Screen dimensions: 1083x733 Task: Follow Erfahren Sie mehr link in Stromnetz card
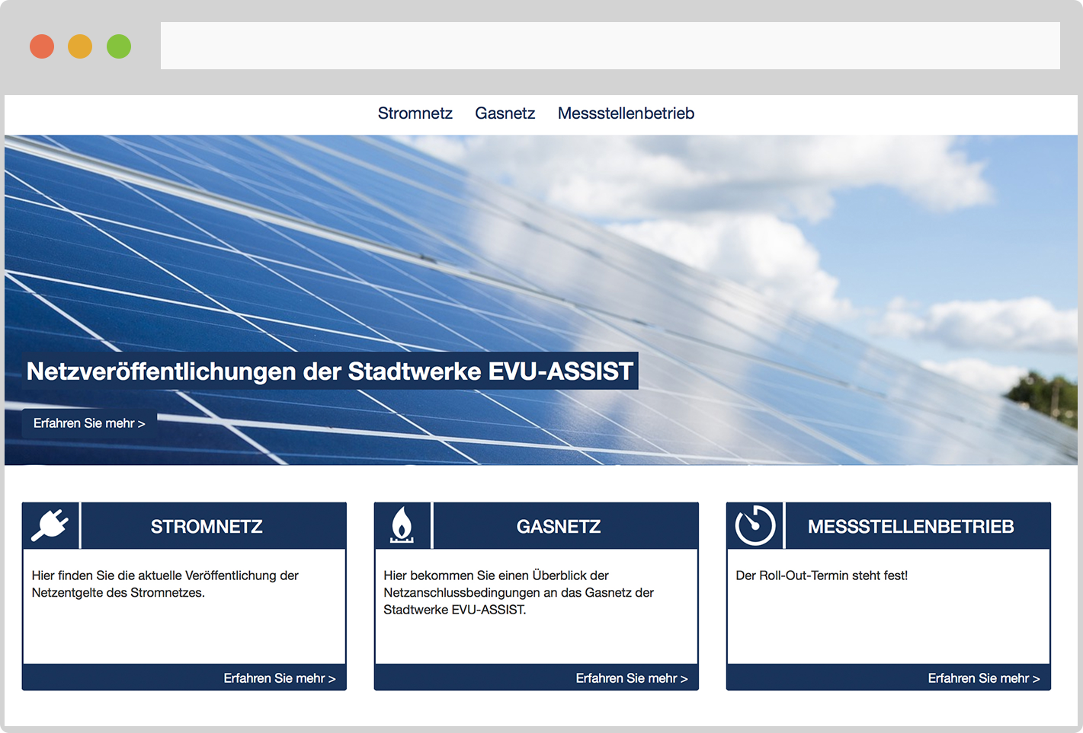(x=279, y=678)
